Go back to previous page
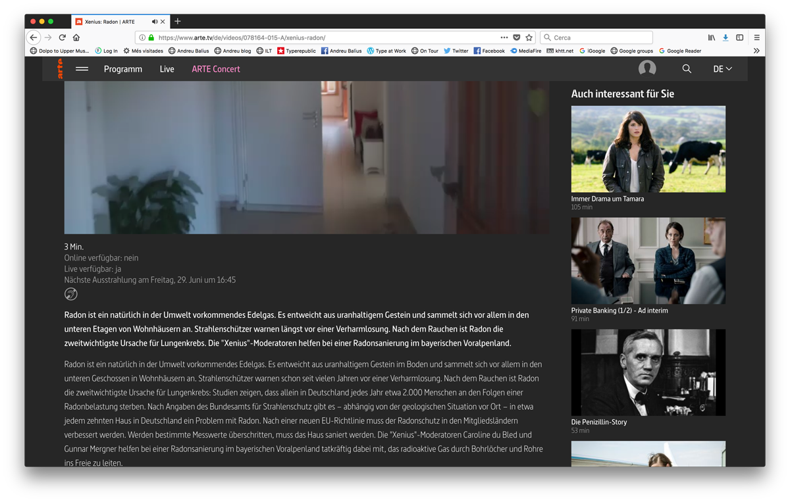The width and height of the screenshot is (790, 502). pyautogui.click(x=34, y=38)
